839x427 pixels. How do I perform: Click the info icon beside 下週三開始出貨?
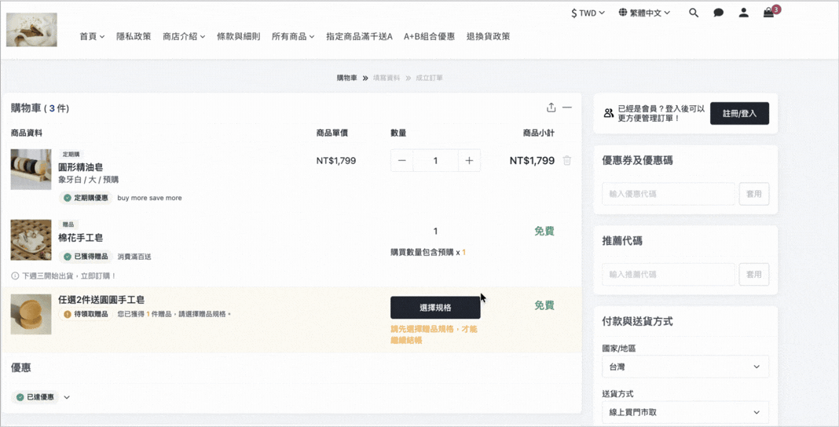[x=15, y=276]
